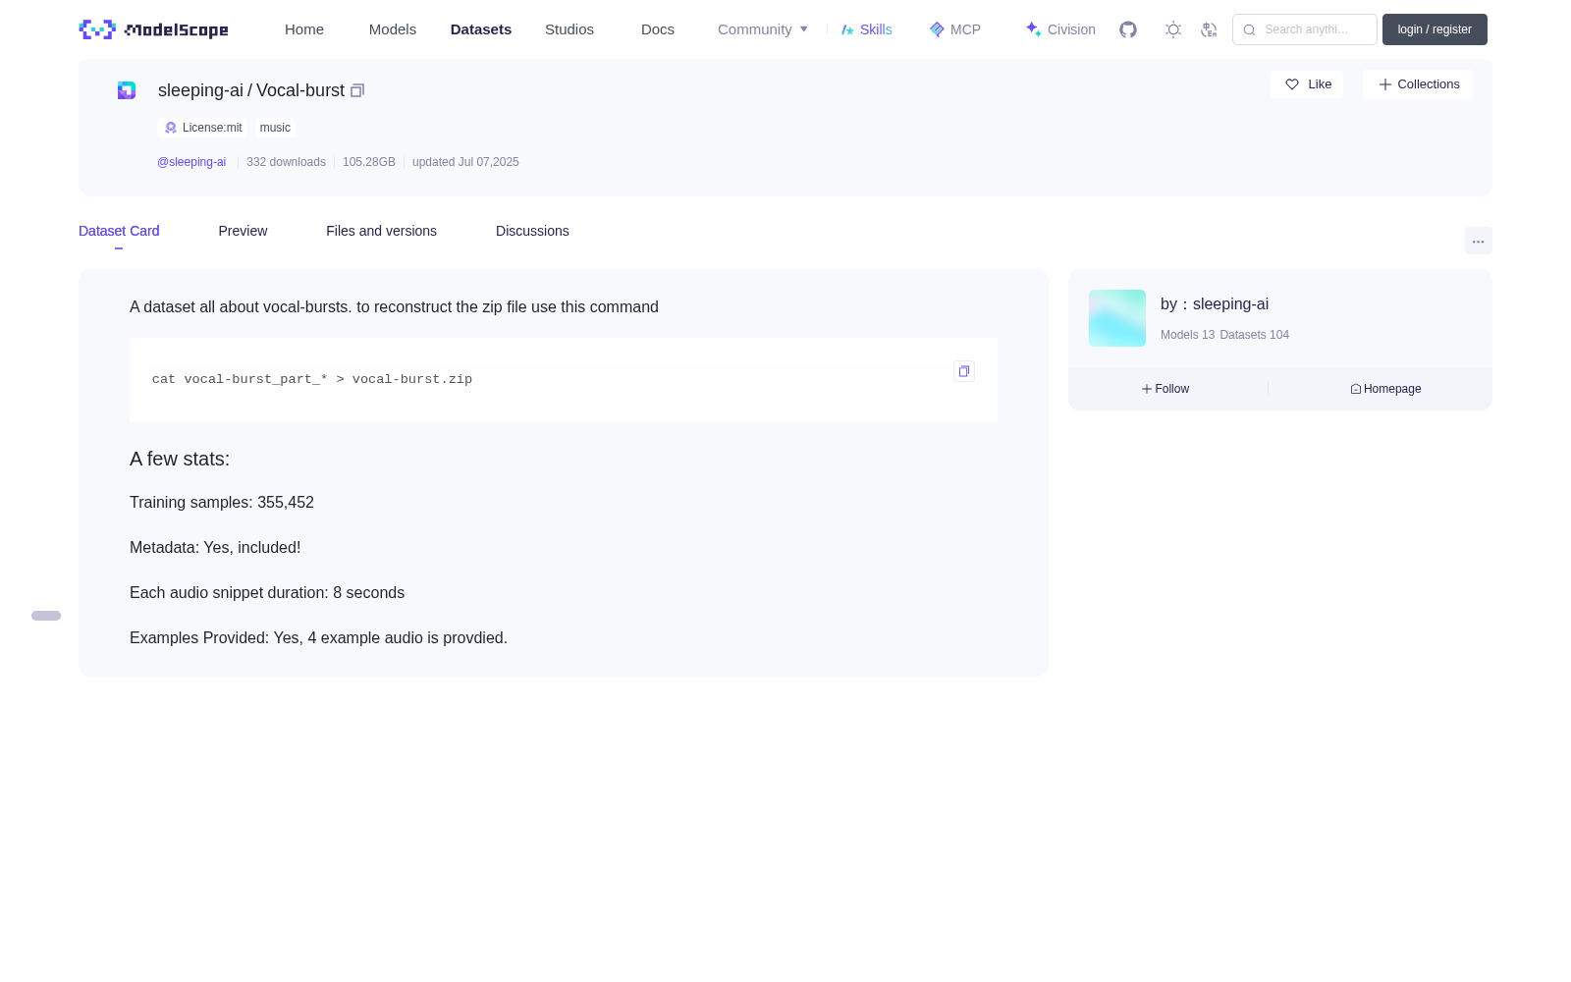Click the 'A few stats:' heading

coord(180,459)
